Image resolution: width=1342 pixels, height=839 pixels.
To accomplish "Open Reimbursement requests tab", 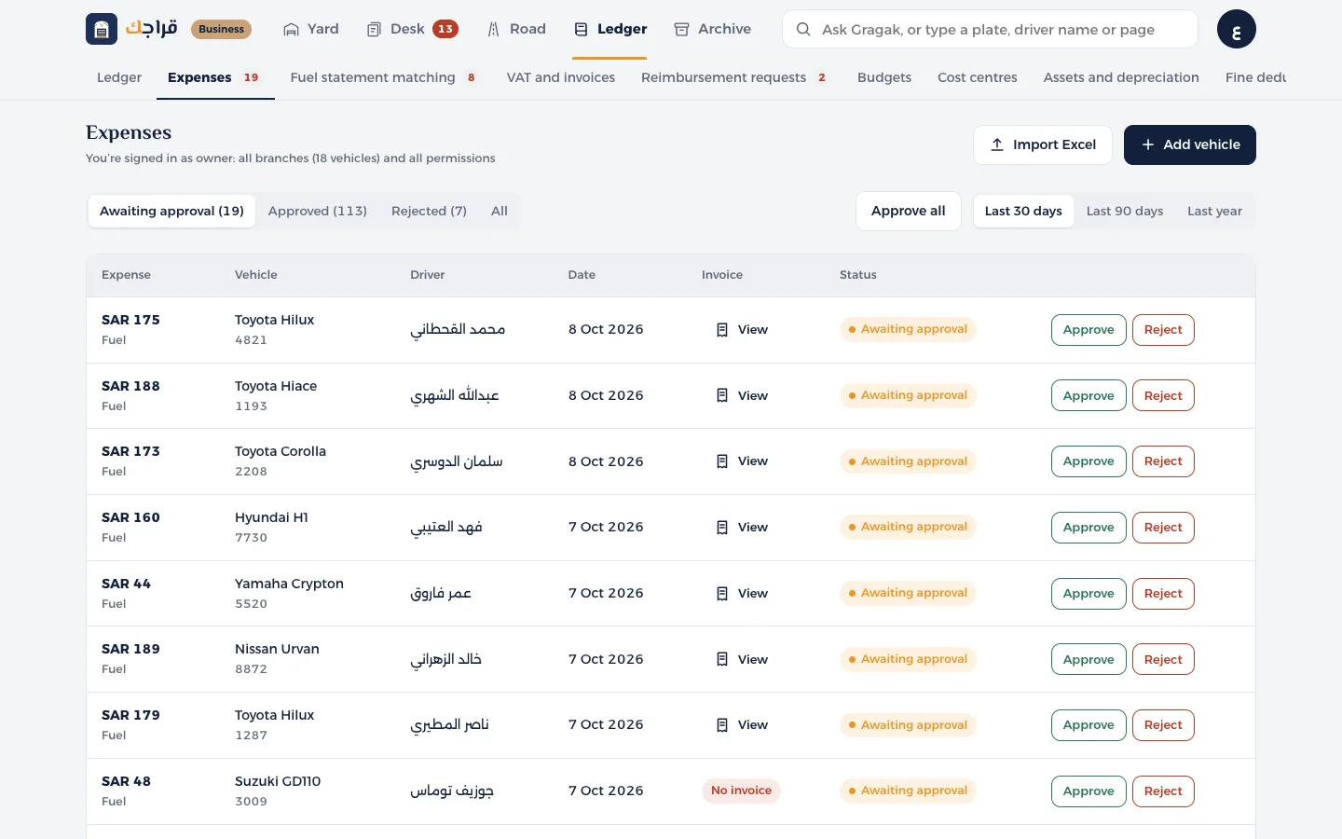I will [734, 77].
